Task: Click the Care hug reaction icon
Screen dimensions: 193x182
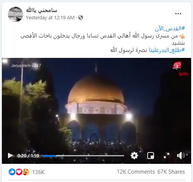Action: tap(26, 172)
